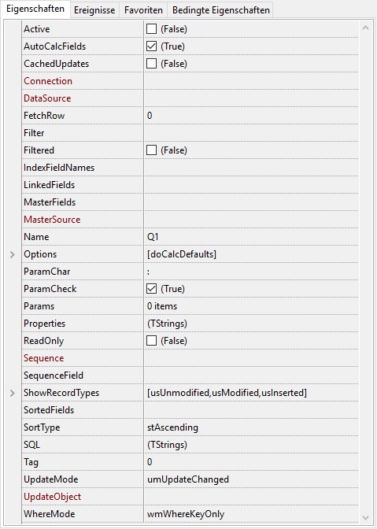Select the Eigenschaften tab
The width and height of the screenshot is (377, 529).
click(x=35, y=9)
